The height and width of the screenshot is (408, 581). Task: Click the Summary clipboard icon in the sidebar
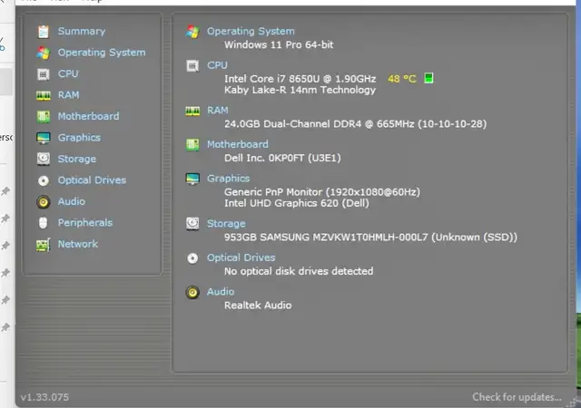[43, 32]
